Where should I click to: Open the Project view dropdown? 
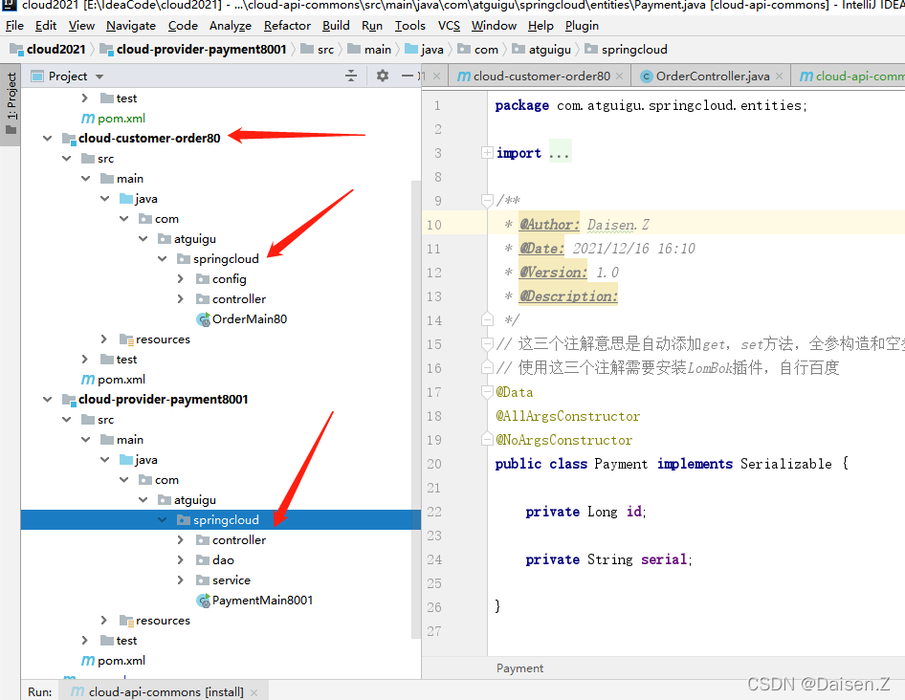[x=99, y=77]
